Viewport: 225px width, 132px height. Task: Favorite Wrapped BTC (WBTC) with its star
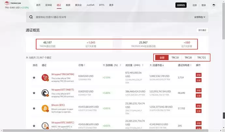34,126
